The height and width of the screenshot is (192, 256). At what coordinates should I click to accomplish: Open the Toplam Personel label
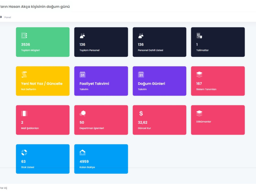[x=89, y=50]
